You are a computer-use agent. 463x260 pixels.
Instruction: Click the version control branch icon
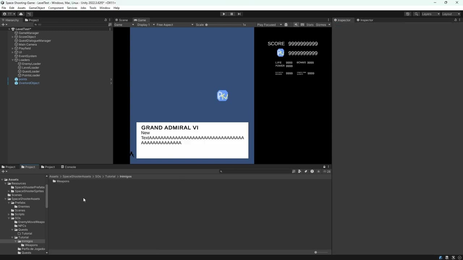(x=30, y=14)
